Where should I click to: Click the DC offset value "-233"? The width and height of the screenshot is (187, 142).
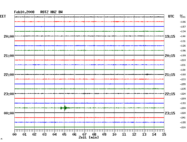click(183, 79)
